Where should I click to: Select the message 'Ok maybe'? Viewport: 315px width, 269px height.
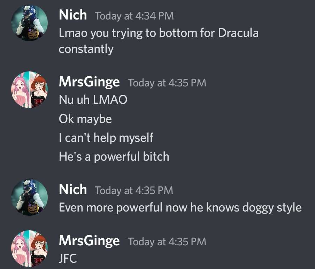(85, 119)
